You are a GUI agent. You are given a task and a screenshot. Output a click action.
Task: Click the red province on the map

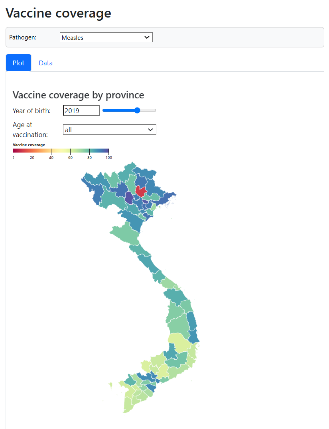click(x=140, y=191)
